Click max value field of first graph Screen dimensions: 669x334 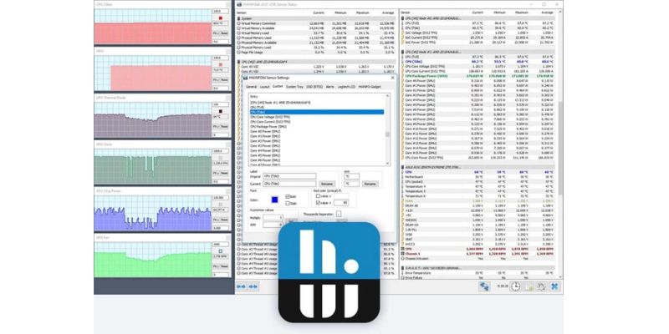coord(221,11)
